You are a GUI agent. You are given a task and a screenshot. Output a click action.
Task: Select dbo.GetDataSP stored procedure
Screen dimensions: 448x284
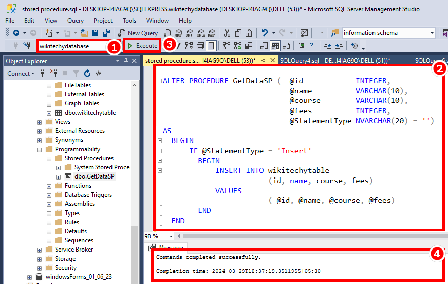[94, 176]
